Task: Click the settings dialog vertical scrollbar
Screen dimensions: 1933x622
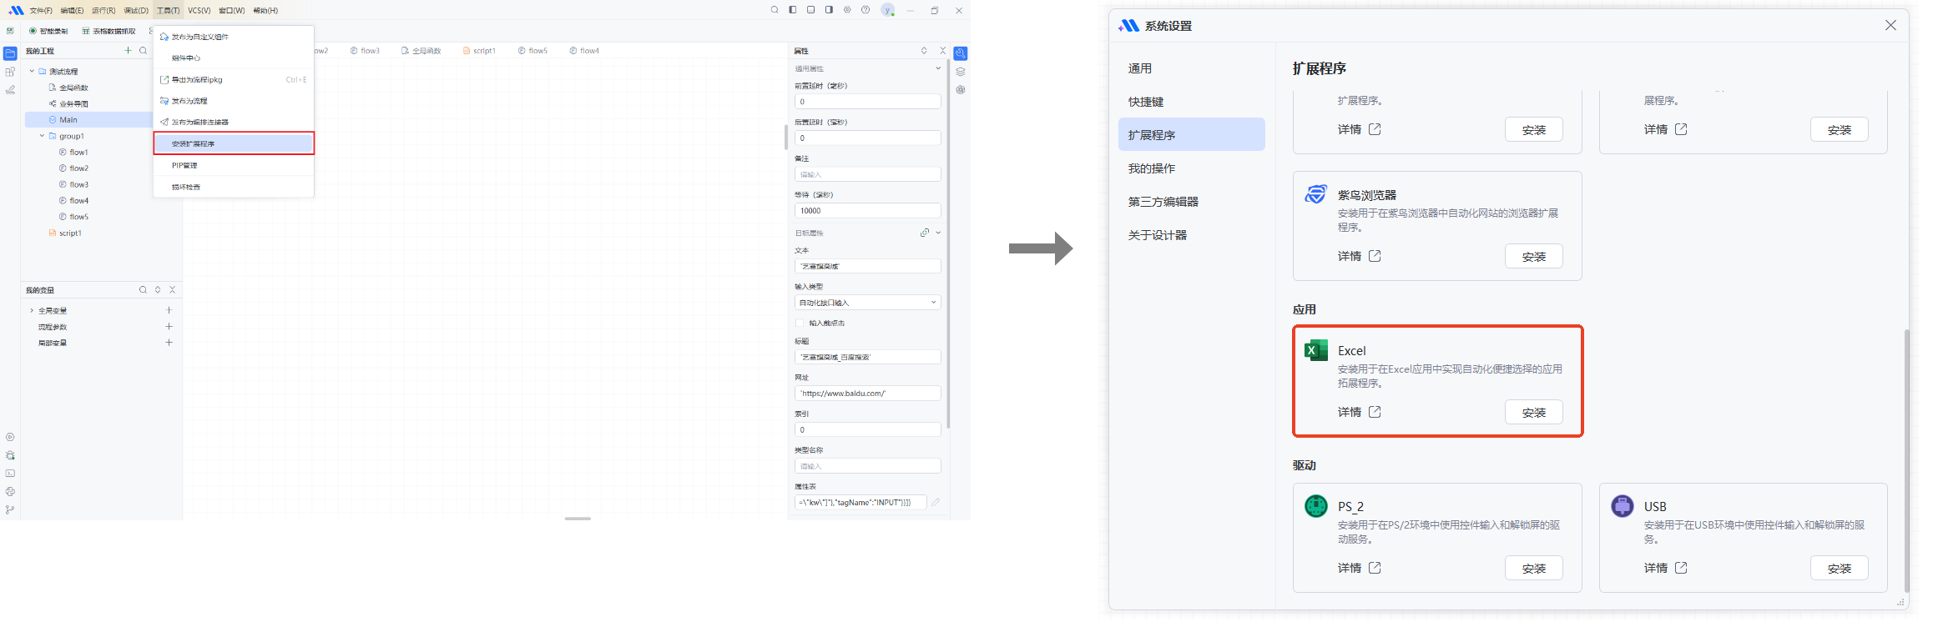Action: click(1906, 459)
